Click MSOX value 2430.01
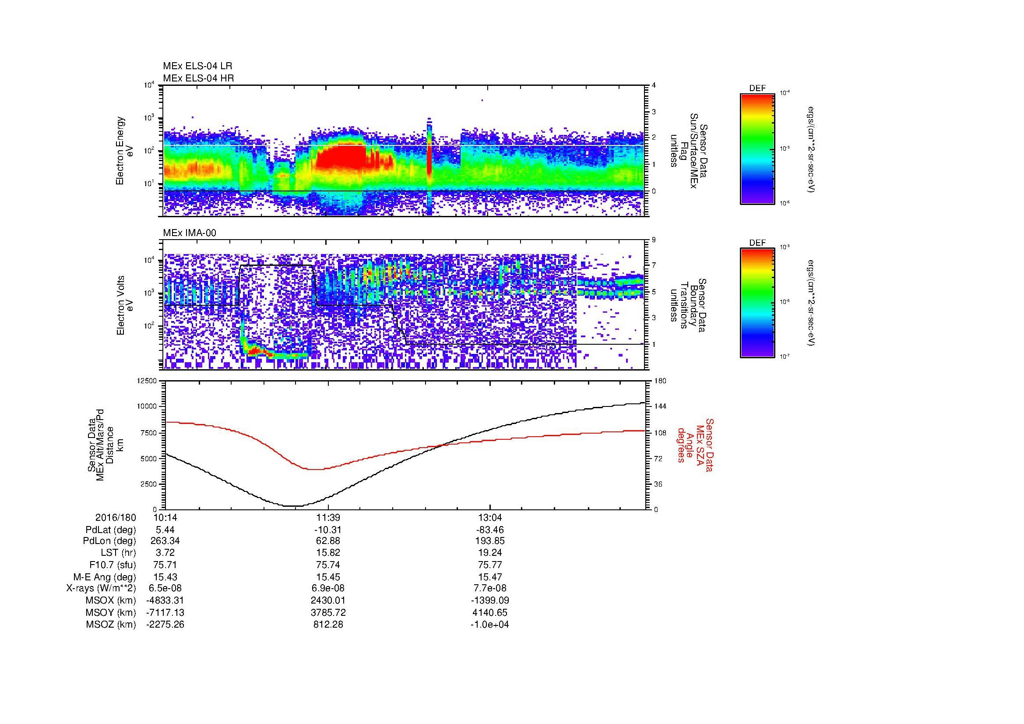Image resolution: width=1024 pixels, height=724 pixels. [x=328, y=600]
